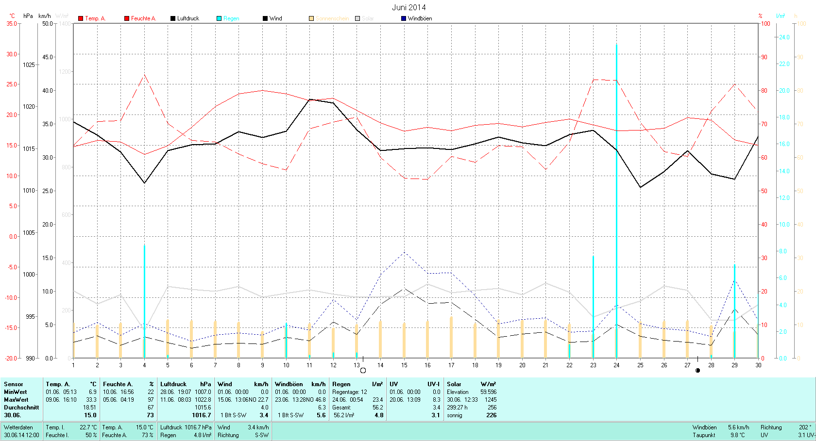Click the 'hPa' axis unit label

click(28, 16)
